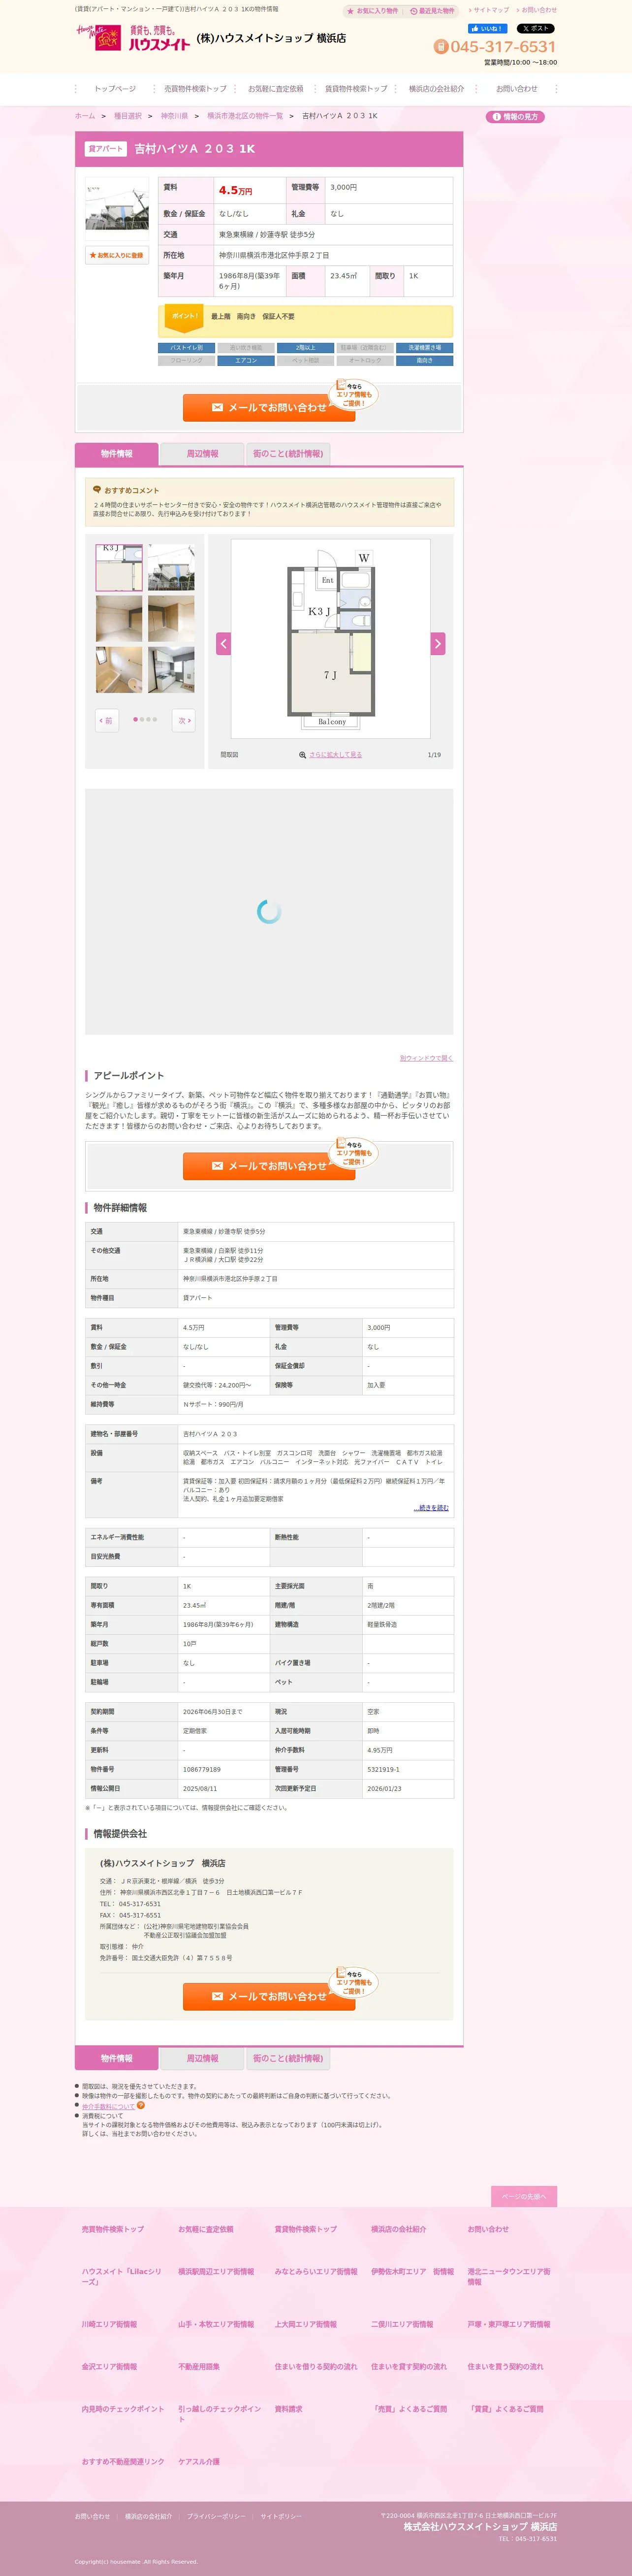The image size is (632, 2576).
Task: Switch to the upper 街のこと(統計情報) tab
Action: point(288,454)
